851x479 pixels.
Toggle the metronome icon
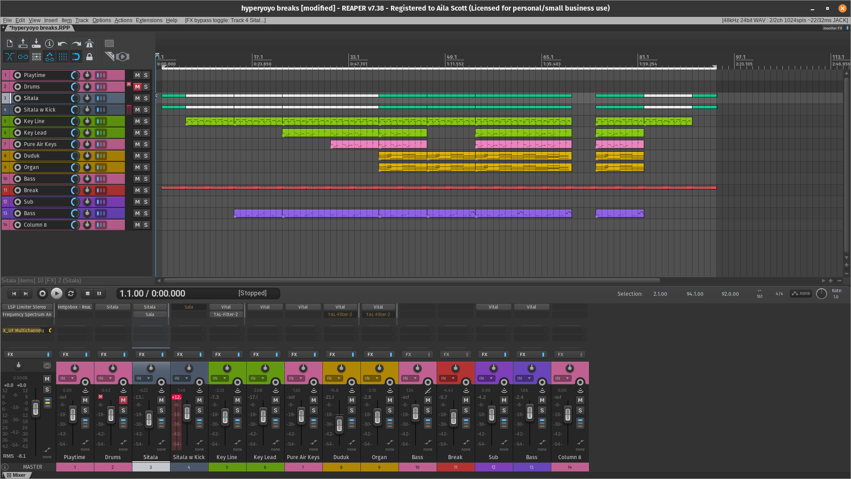89,43
